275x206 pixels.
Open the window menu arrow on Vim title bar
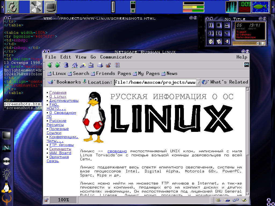9,18
